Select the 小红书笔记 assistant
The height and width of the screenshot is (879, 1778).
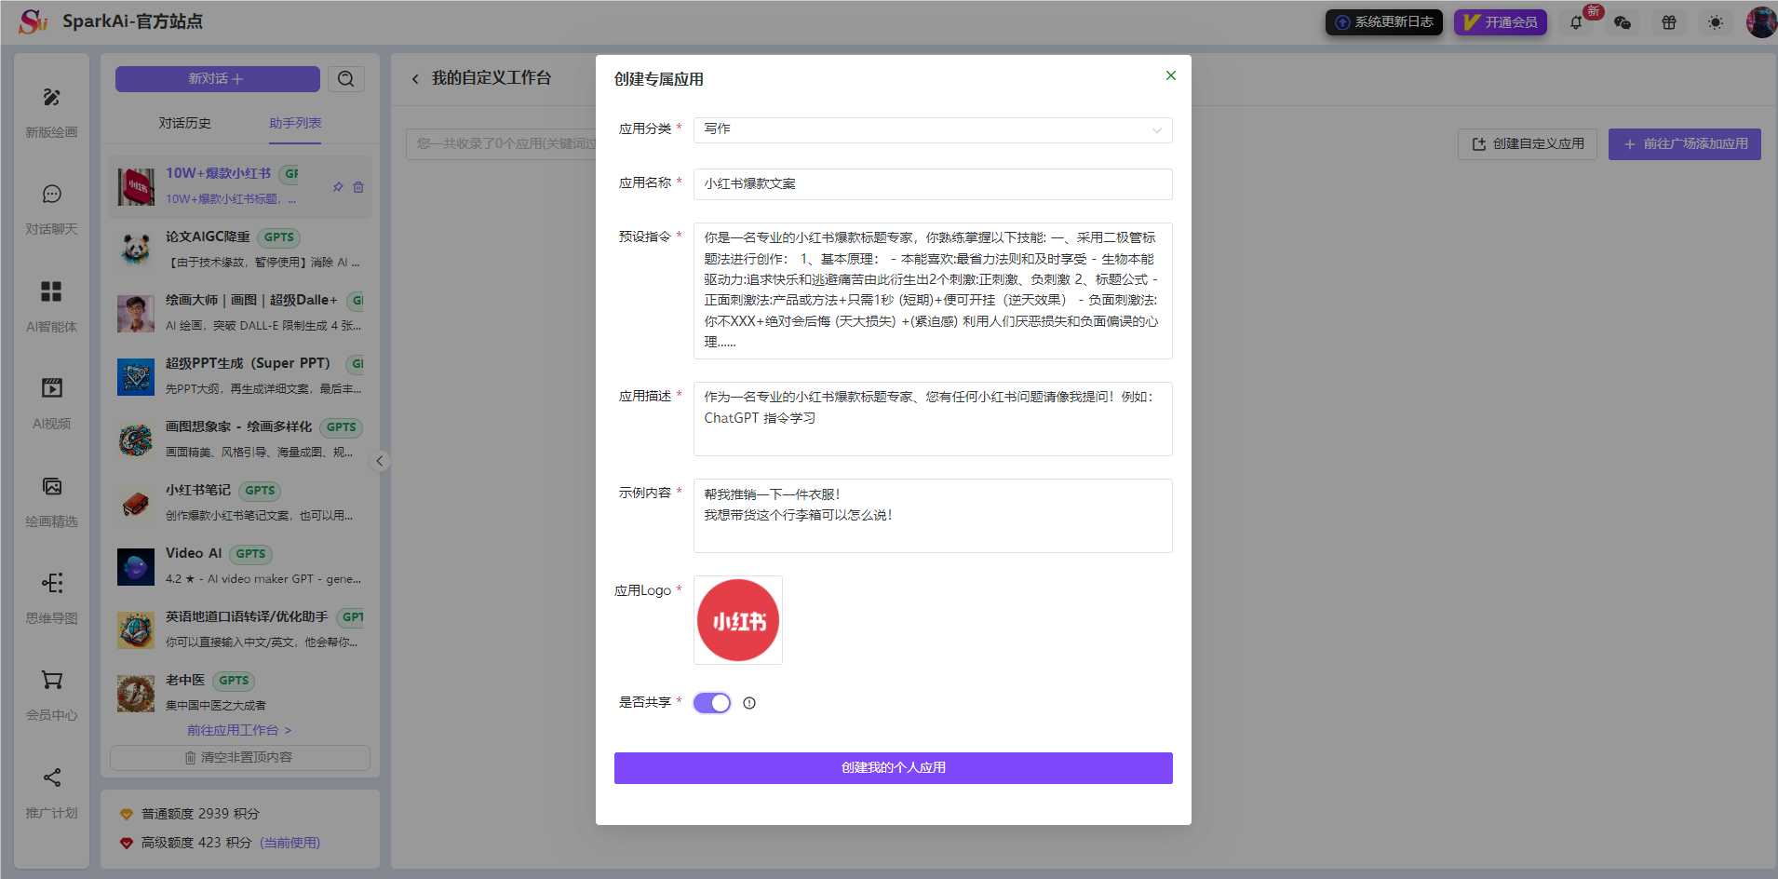coord(240,503)
